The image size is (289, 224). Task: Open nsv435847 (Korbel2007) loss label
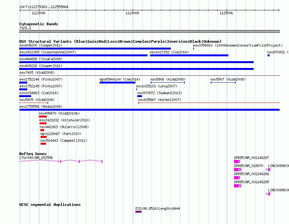coord(159,100)
